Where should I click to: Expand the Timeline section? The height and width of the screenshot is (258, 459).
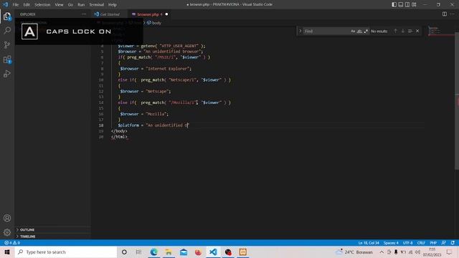click(x=52, y=236)
